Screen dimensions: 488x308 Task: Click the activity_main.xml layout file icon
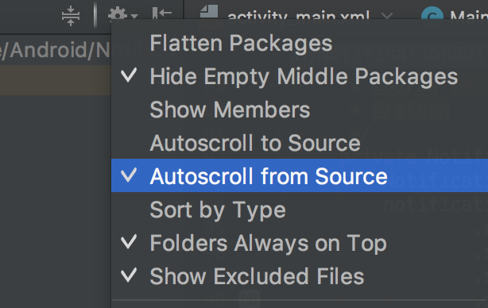[209, 12]
